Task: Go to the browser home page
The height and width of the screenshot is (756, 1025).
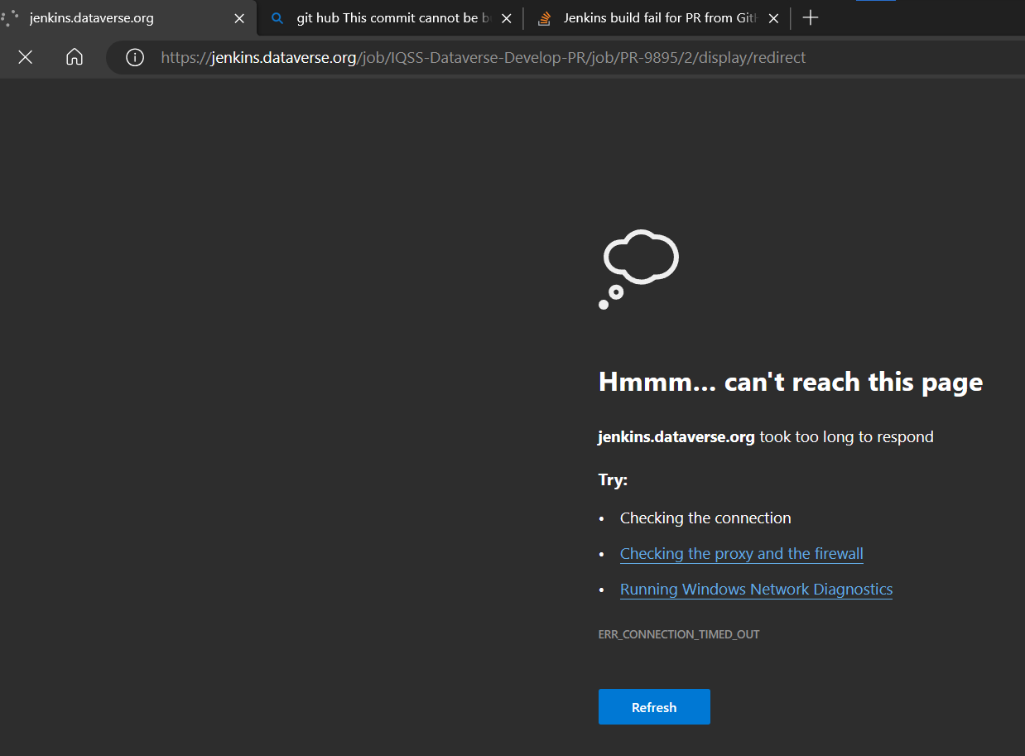Action: [75, 57]
